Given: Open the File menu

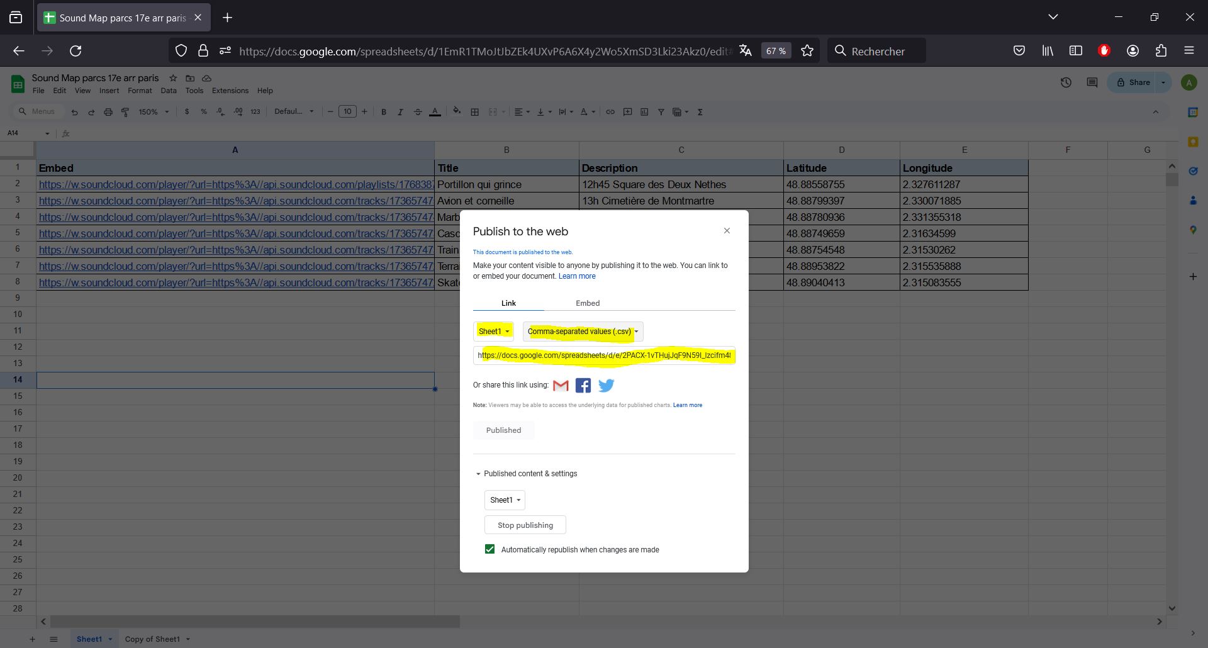Looking at the screenshot, I should [x=38, y=91].
